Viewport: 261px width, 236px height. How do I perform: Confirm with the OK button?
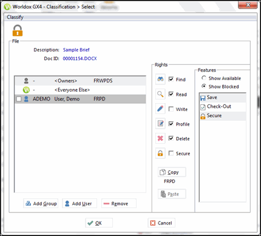(99, 223)
